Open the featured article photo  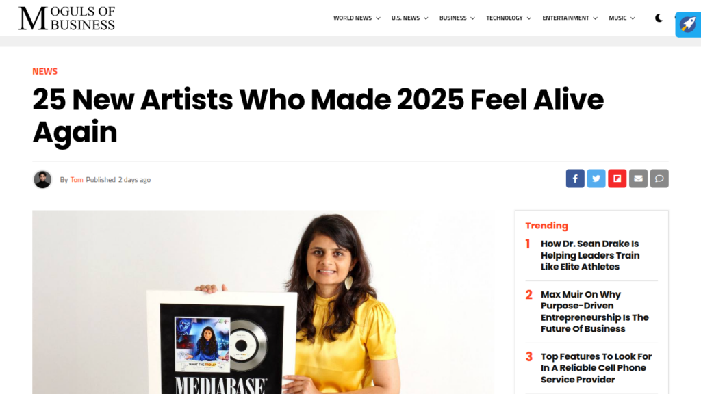click(264, 302)
